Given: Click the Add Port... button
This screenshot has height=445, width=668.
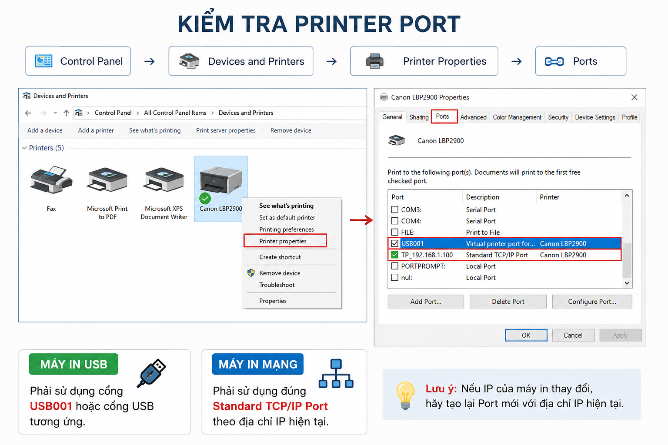Looking at the screenshot, I should point(426,302).
